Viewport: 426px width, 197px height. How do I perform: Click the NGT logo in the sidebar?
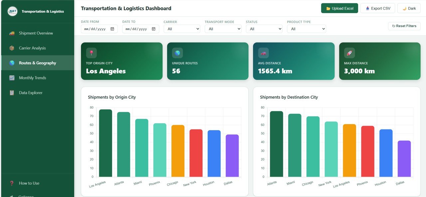coord(12,11)
